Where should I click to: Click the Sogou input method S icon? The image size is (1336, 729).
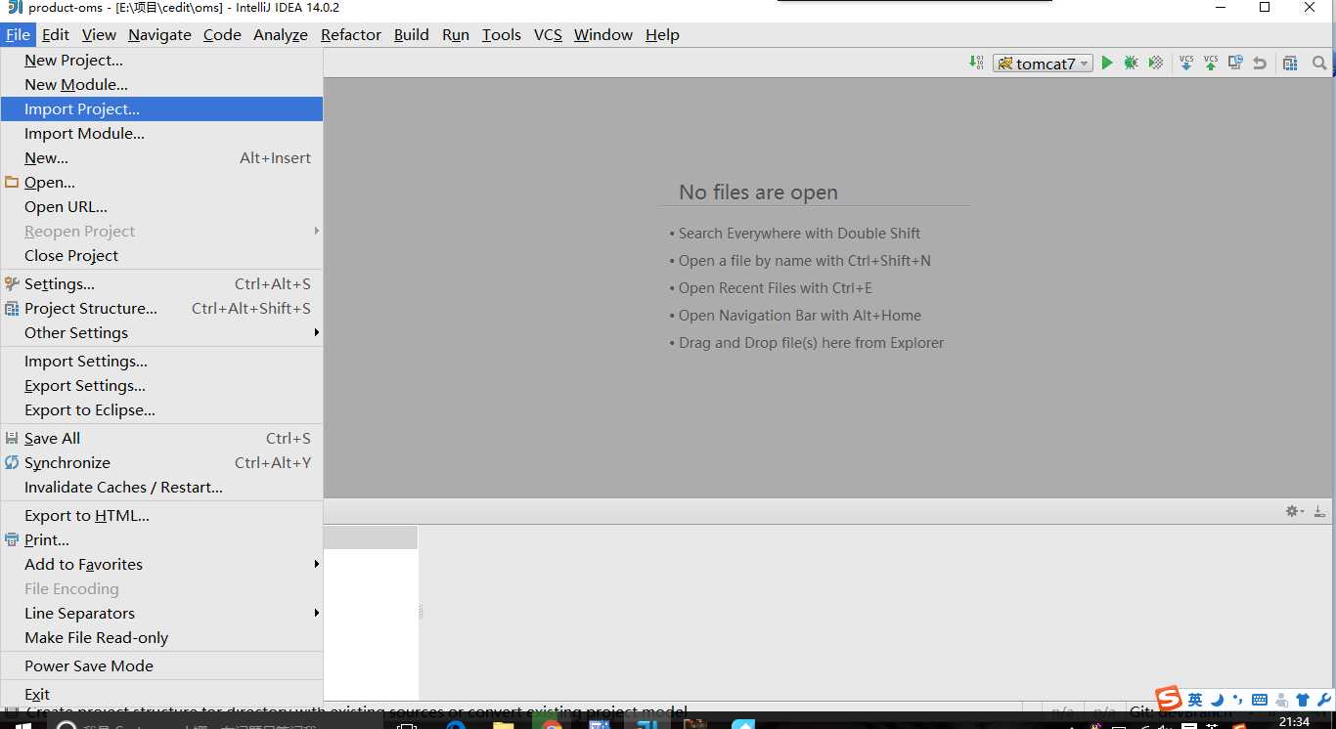1169,699
